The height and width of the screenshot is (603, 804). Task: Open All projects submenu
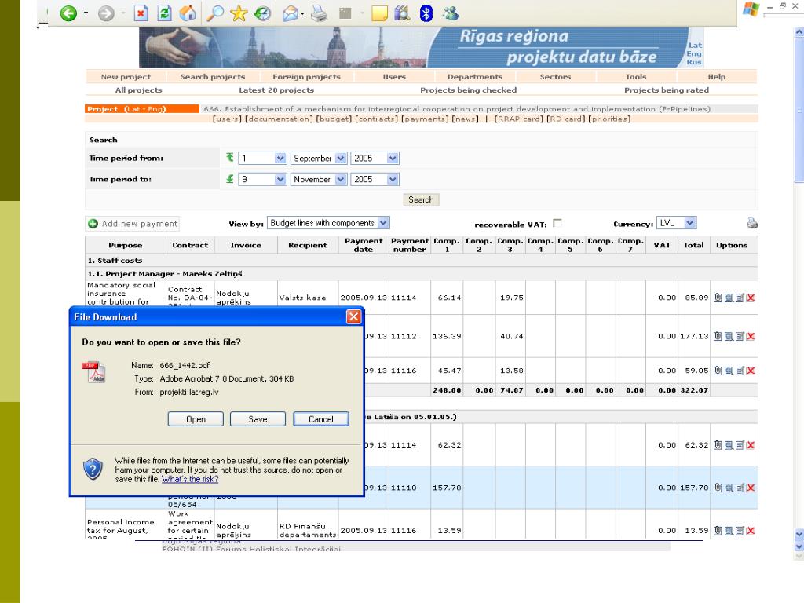138,90
